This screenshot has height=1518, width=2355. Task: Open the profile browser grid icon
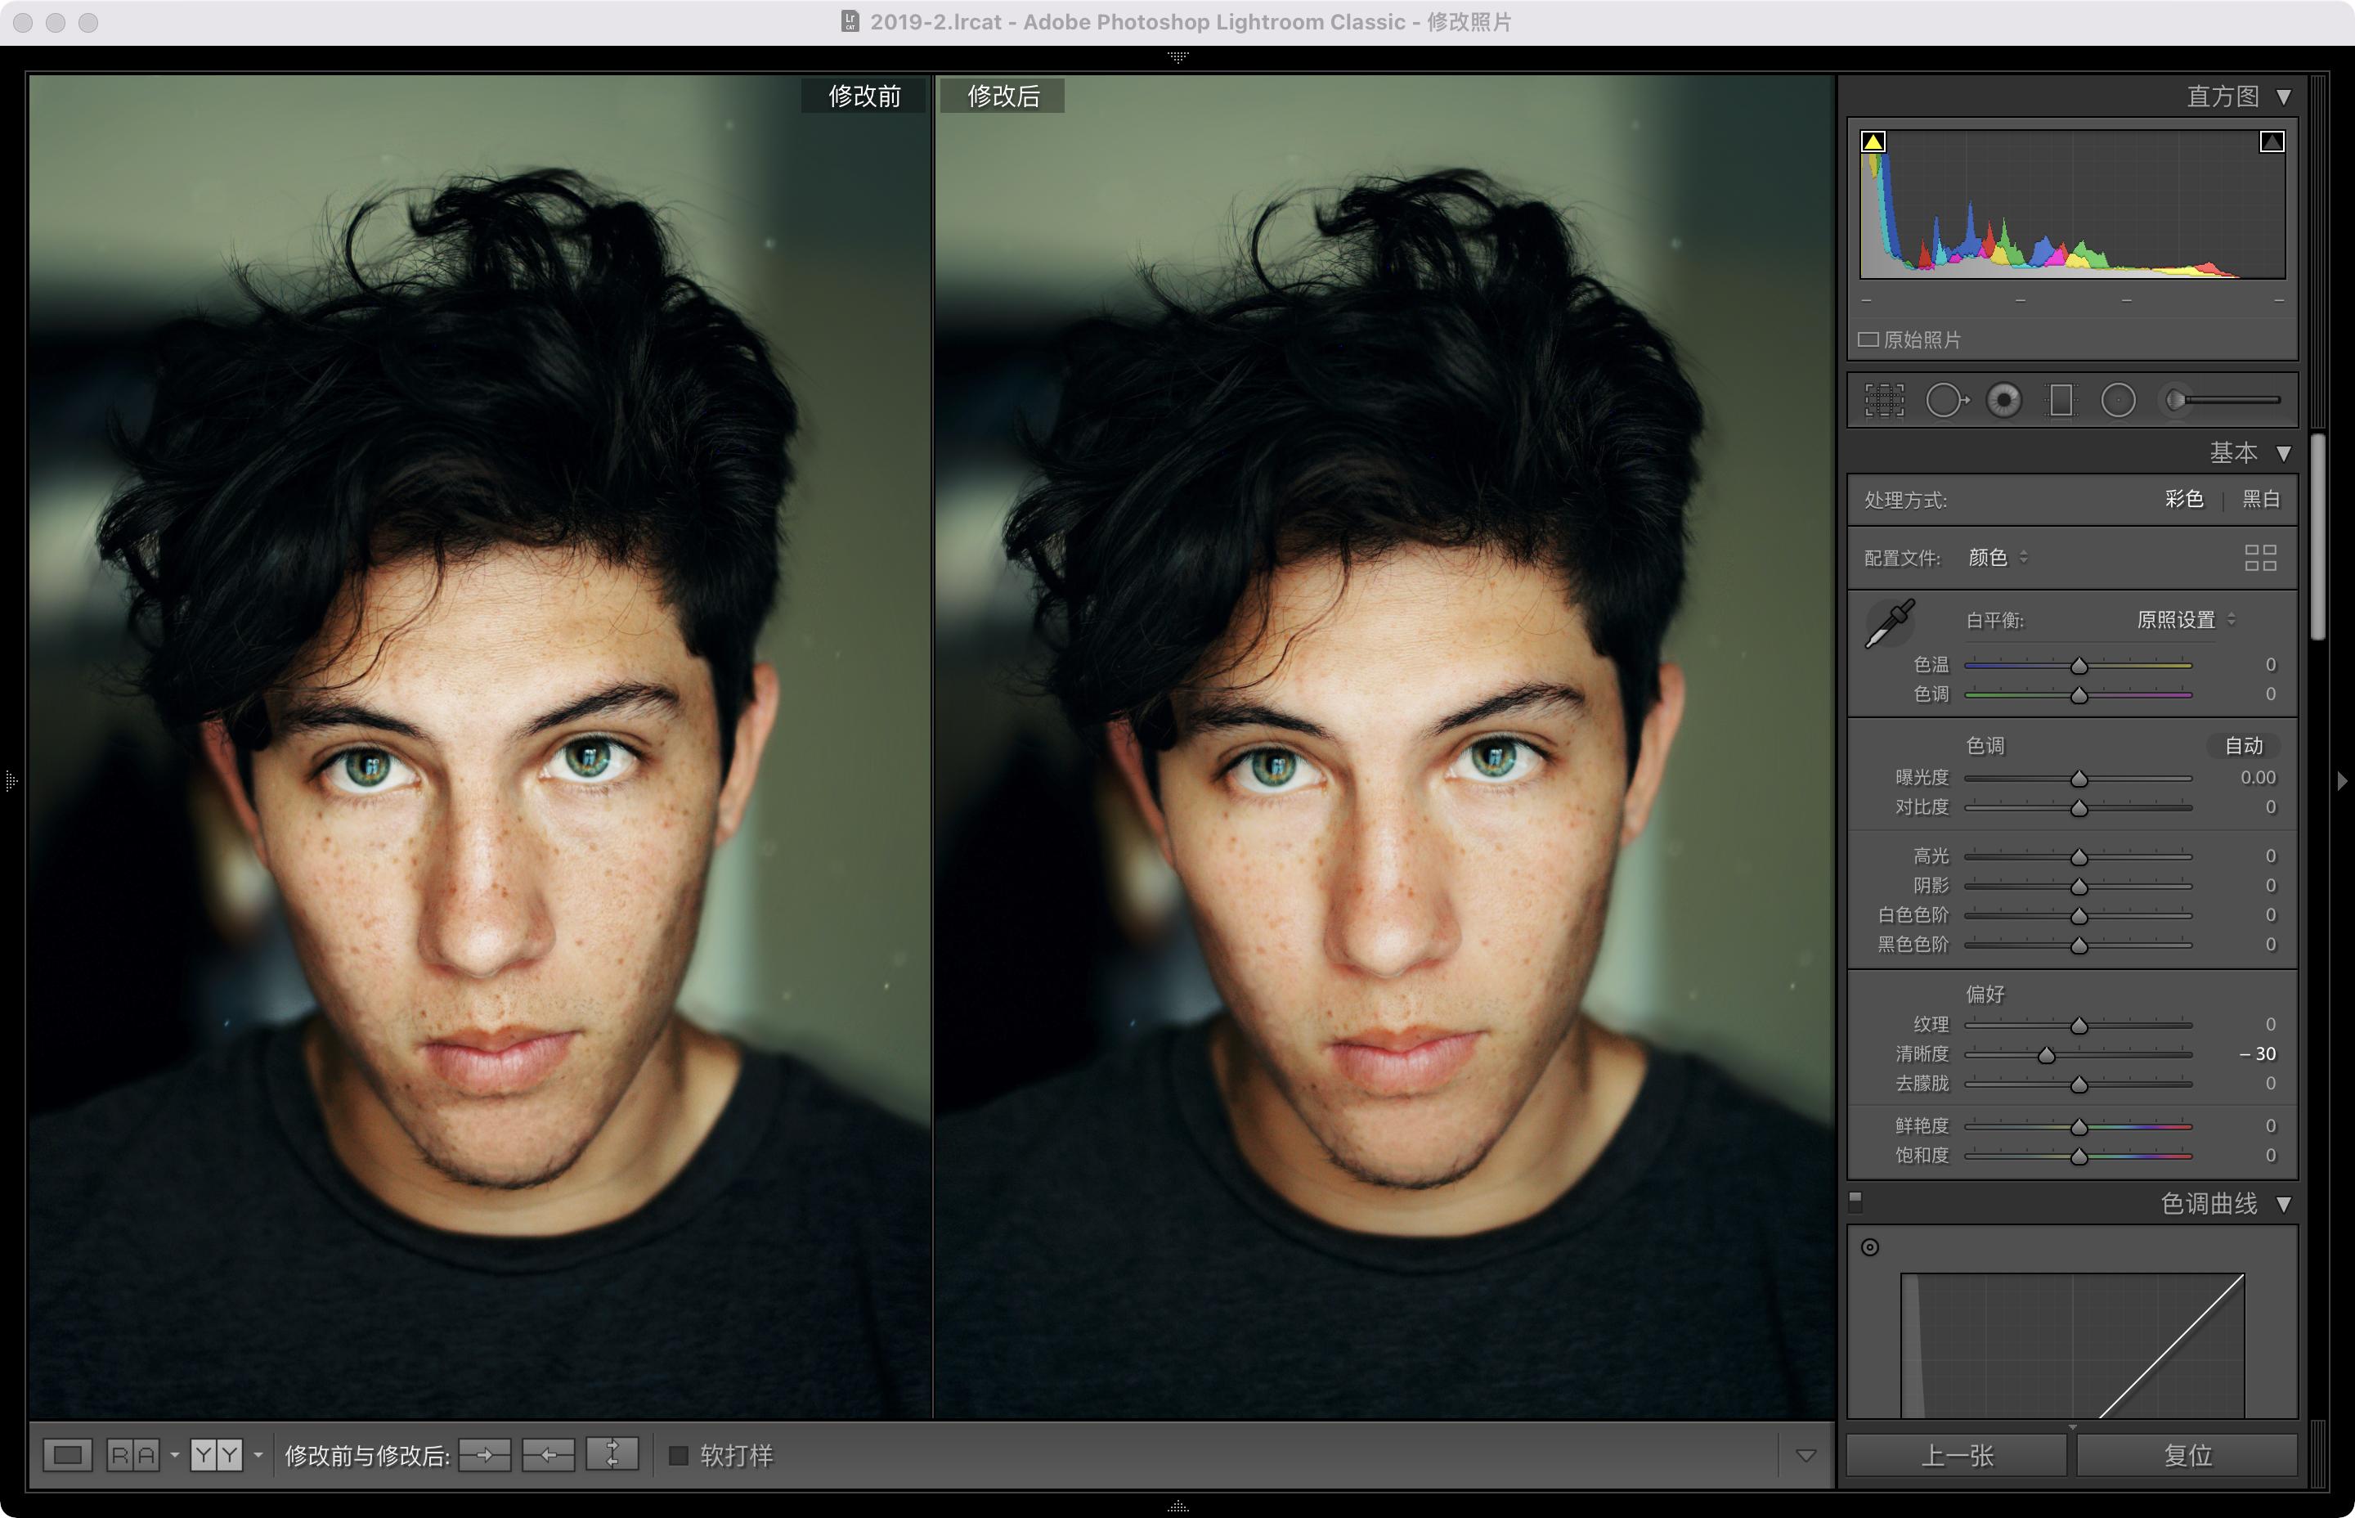(2259, 558)
